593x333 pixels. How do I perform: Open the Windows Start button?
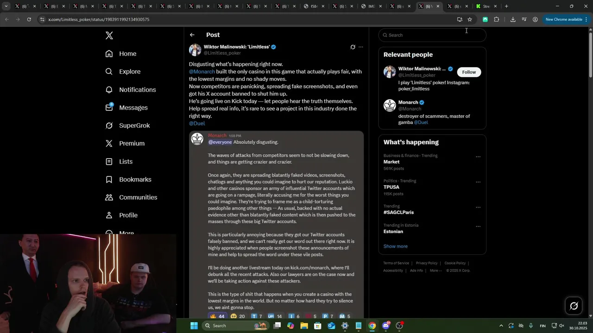tap(194, 326)
